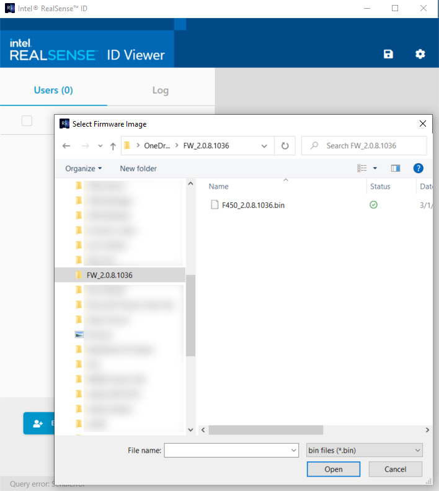Click the navigation tree scroll up arrow
The width and height of the screenshot is (439, 491).
(190, 184)
